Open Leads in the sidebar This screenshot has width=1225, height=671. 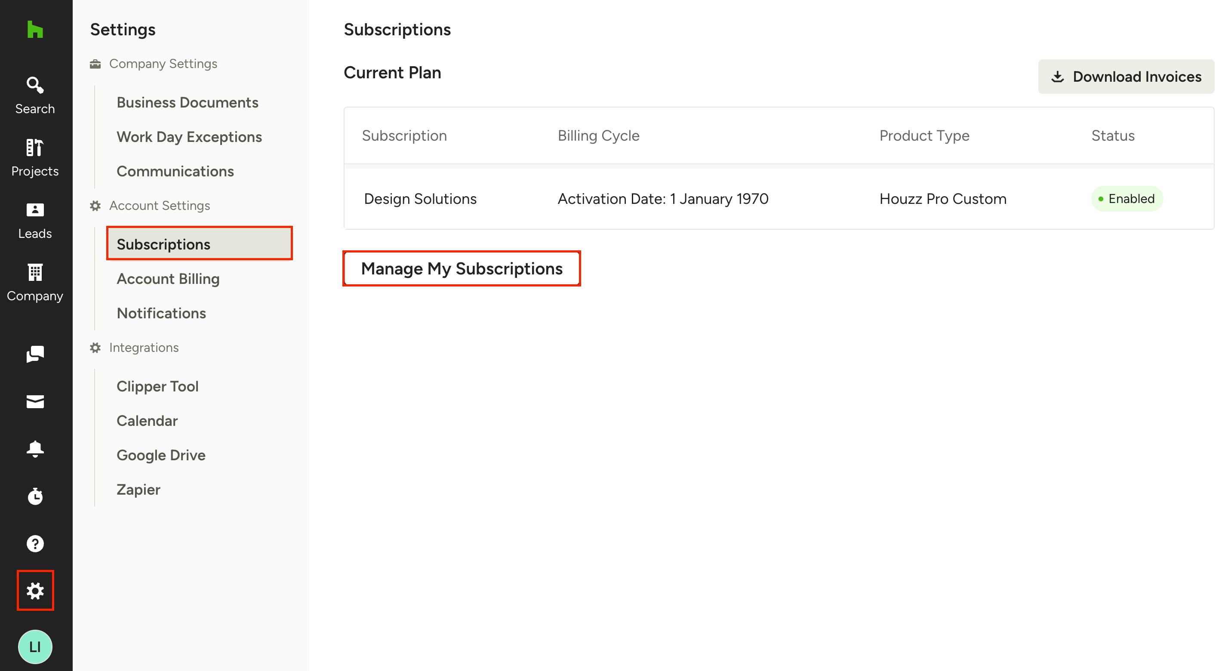point(35,221)
